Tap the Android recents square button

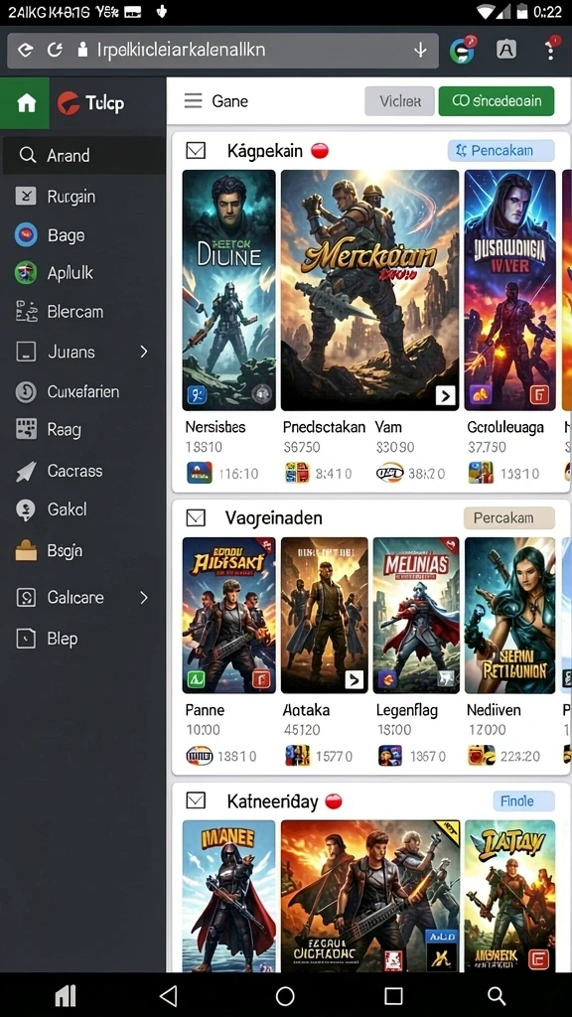coord(393,995)
